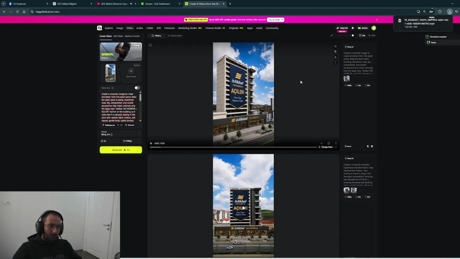This screenshot has width=460, height=259.
Task: Copy prompt icon next to trash
Action: 368,146
